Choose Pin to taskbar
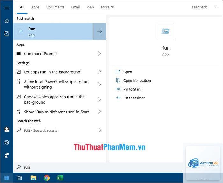This screenshot has height=183, width=223. [x=134, y=98]
